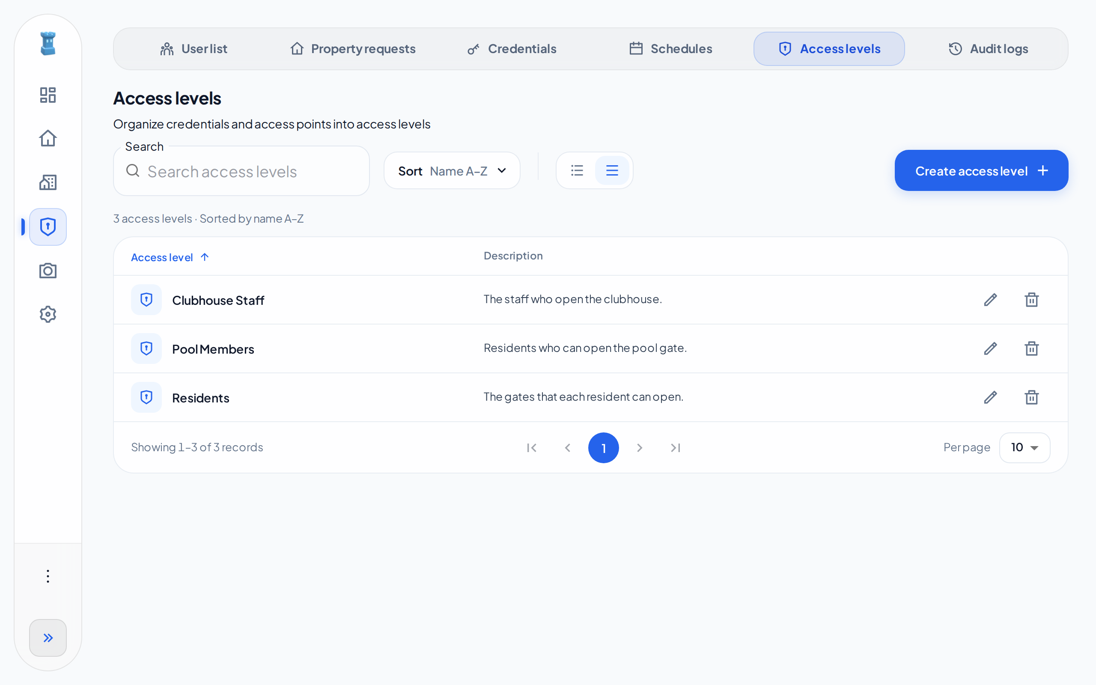Open the dashboard grid icon in sidebar
This screenshot has height=685, width=1096.
[x=48, y=95]
